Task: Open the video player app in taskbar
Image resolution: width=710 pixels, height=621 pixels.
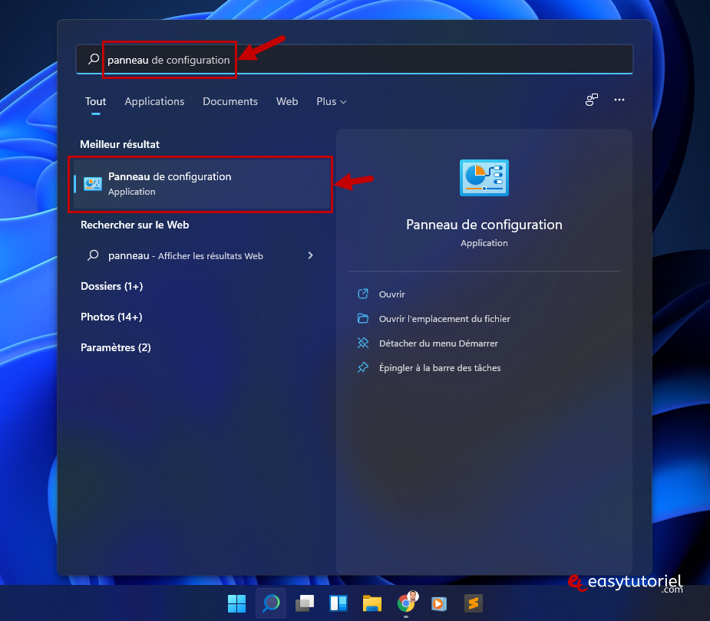Action: pyautogui.click(x=439, y=604)
